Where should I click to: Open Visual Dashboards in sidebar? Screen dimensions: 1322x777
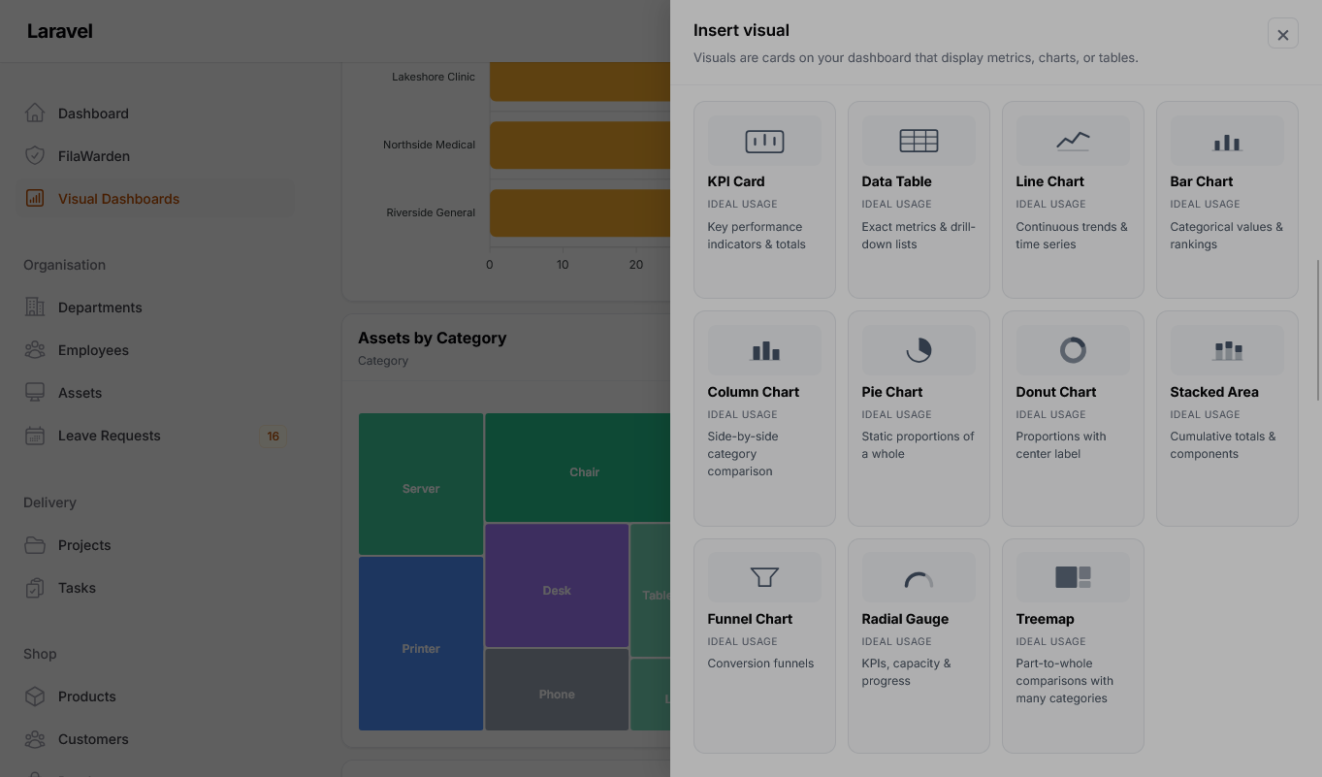[x=157, y=199]
